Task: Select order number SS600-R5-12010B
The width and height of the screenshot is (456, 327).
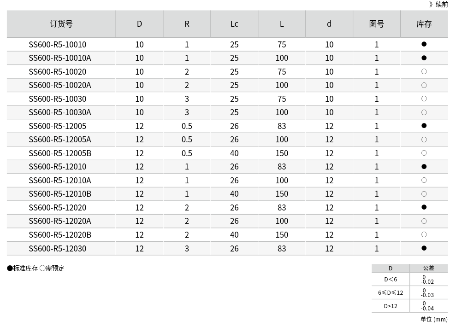Action: [60, 194]
